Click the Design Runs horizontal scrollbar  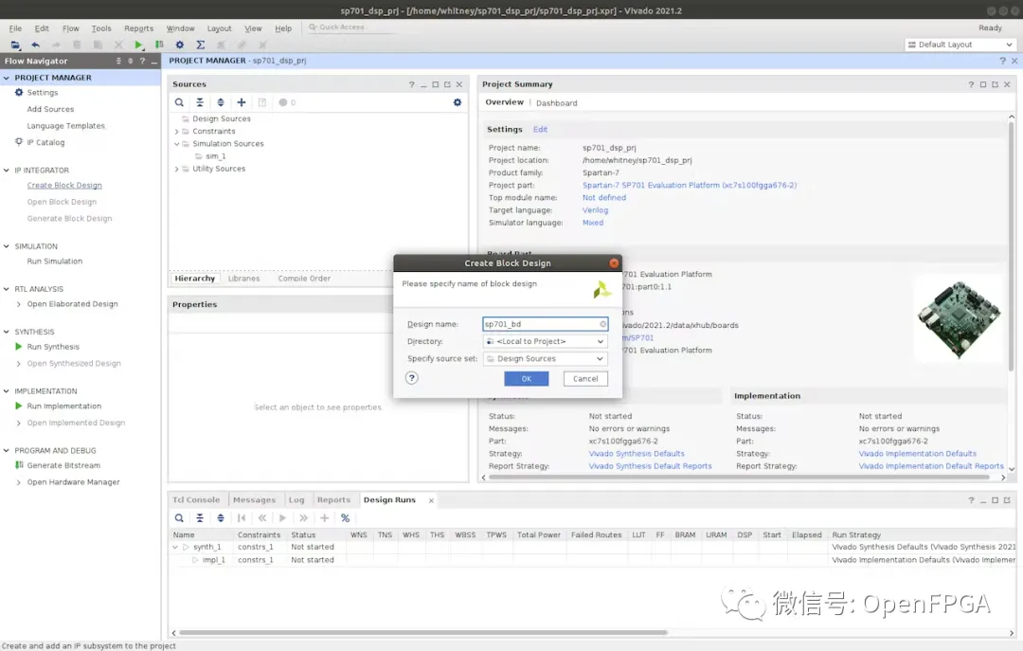tap(423, 633)
